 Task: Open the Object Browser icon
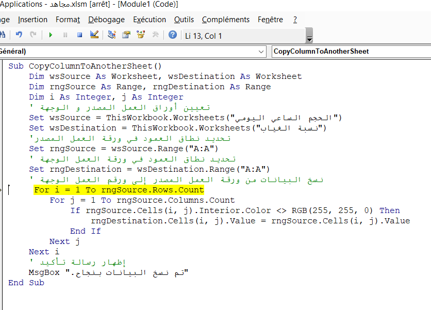click(x=141, y=35)
